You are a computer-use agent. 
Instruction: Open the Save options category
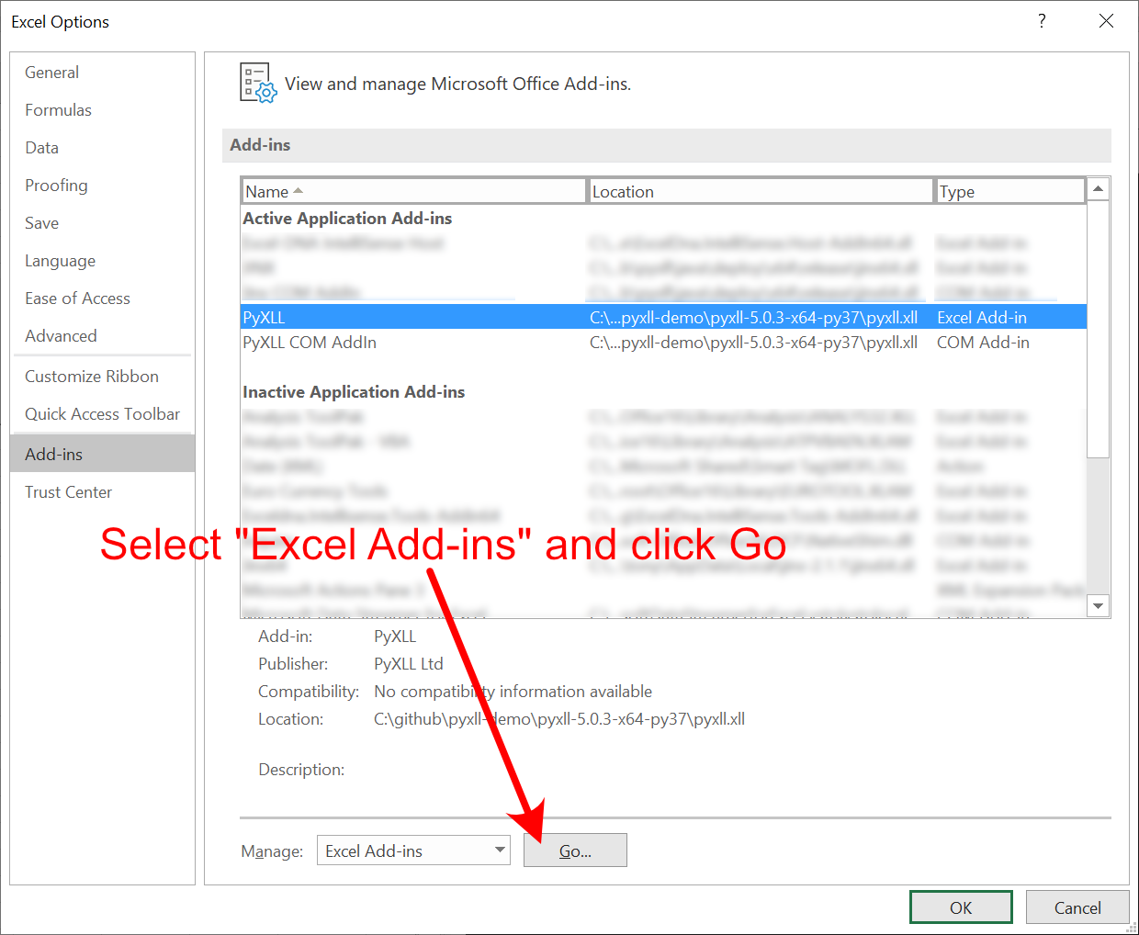tap(42, 223)
